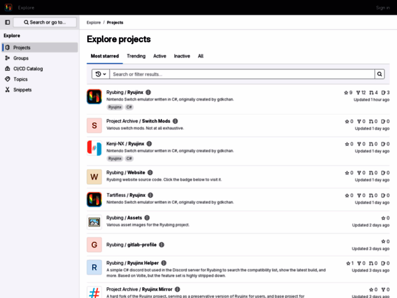
Task: Open the Project Archive / Switch Mods project
Action: 138,121
